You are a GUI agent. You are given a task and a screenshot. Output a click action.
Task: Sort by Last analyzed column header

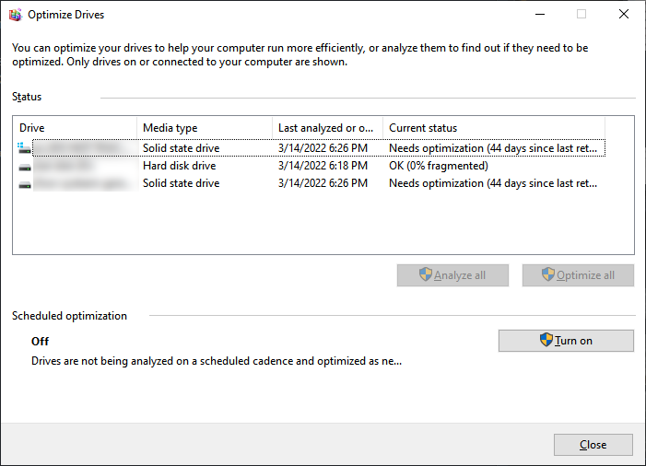(326, 128)
